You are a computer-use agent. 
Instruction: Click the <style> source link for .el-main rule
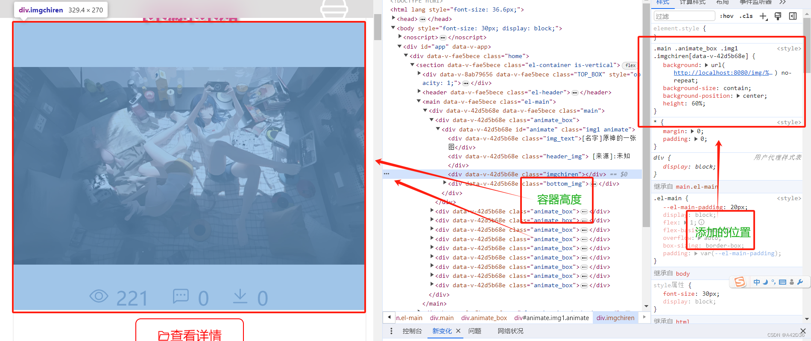coord(789,198)
